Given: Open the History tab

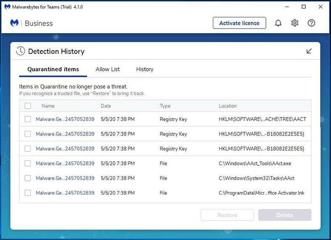Looking at the screenshot, I should [144, 69].
